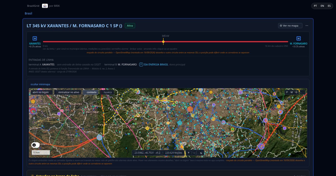336x176 pixels.
Task: Open the XAVANTES substation link
Action: pos(35,44)
